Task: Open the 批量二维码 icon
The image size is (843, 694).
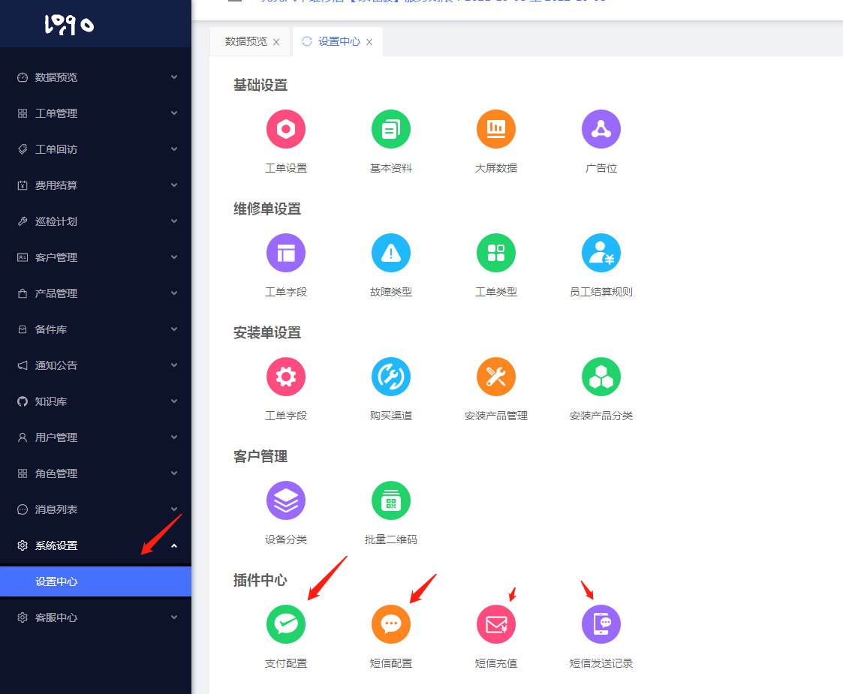Action: click(x=390, y=500)
